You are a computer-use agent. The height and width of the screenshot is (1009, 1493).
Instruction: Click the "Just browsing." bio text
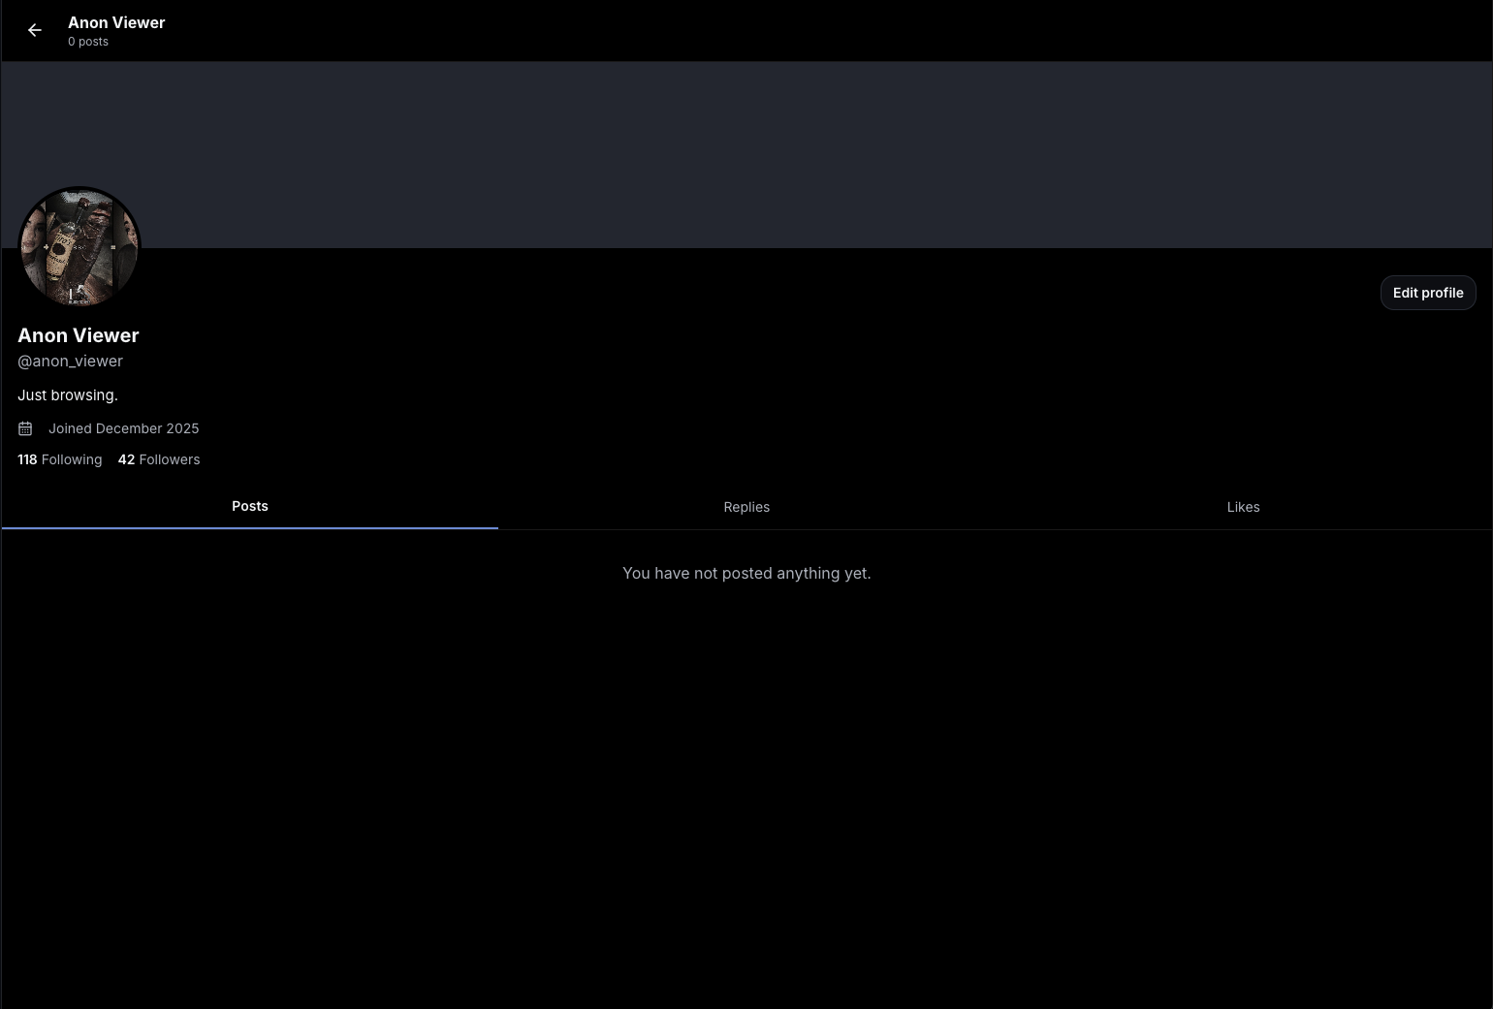tap(68, 395)
